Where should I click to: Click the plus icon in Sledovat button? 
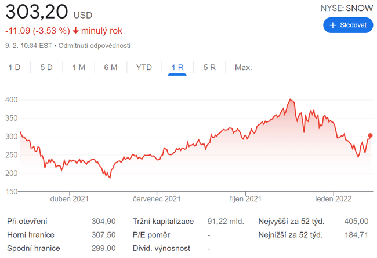click(x=333, y=25)
